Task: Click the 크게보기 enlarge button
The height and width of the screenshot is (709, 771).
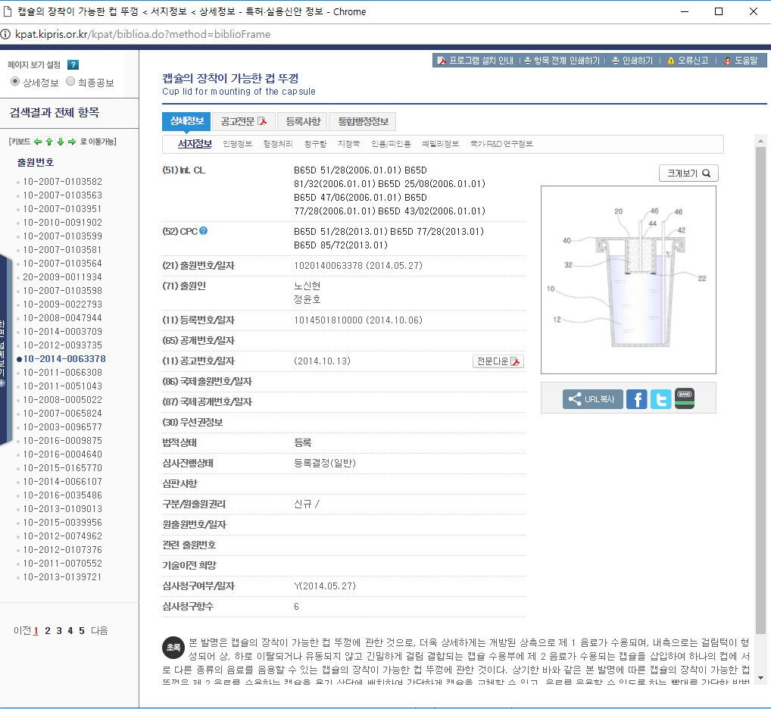Action: click(x=688, y=173)
